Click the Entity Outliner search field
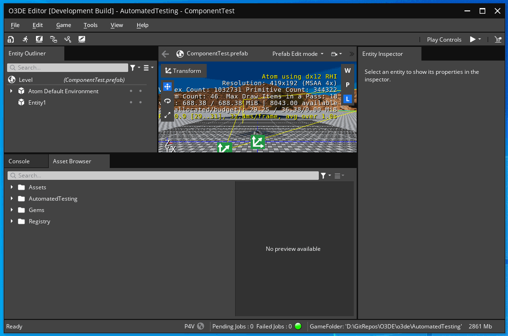508x336 pixels. [x=68, y=67]
